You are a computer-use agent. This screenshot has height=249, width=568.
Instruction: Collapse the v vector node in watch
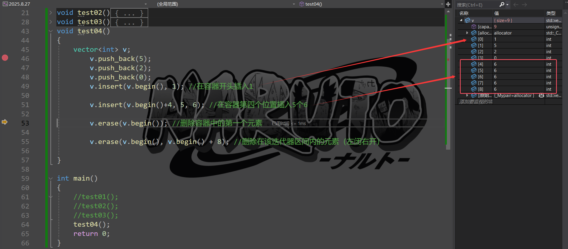pos(461,20)
